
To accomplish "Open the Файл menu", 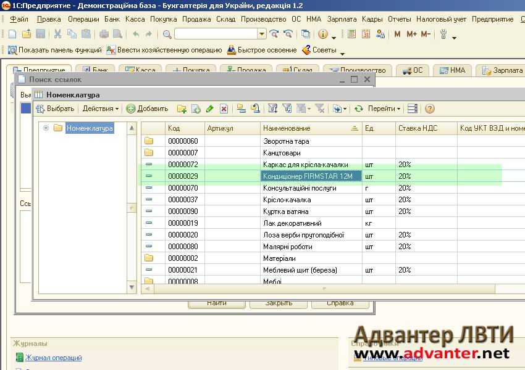I will pos(19,19).
